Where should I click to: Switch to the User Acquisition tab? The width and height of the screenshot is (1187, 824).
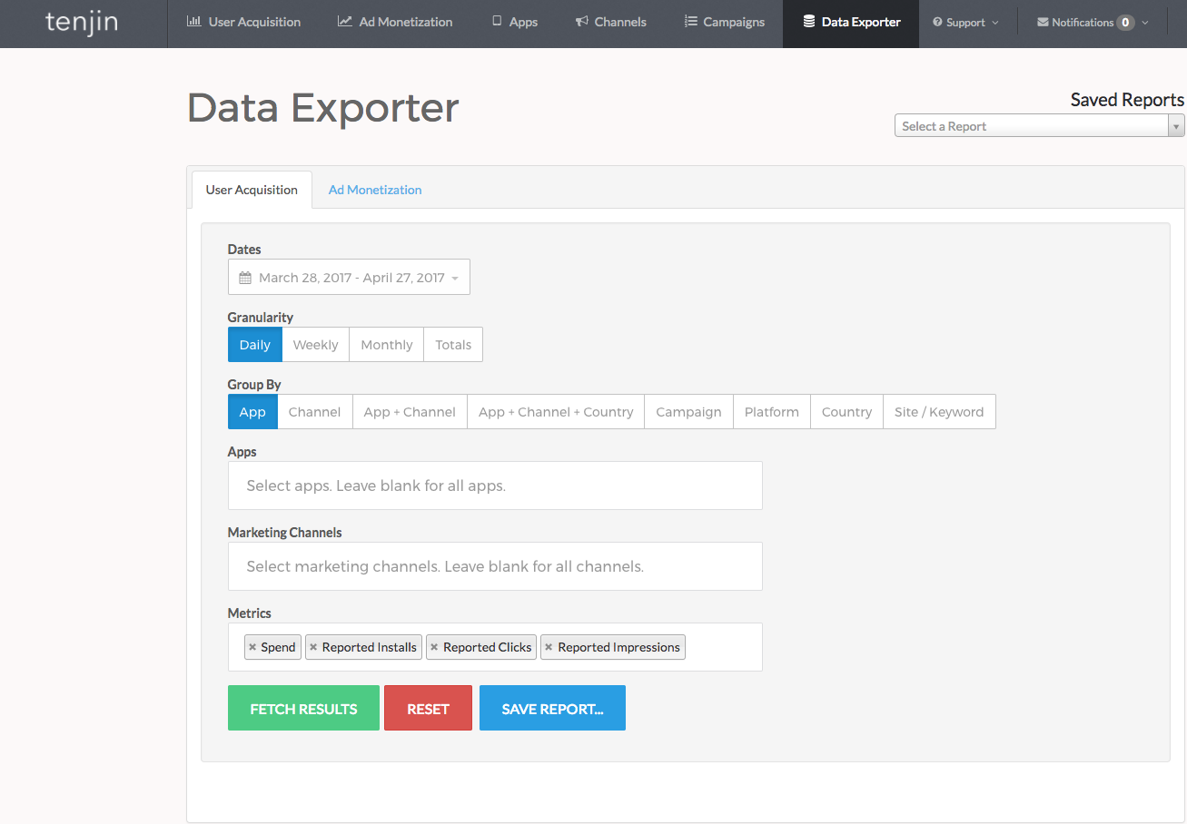[x=252, y=190]
